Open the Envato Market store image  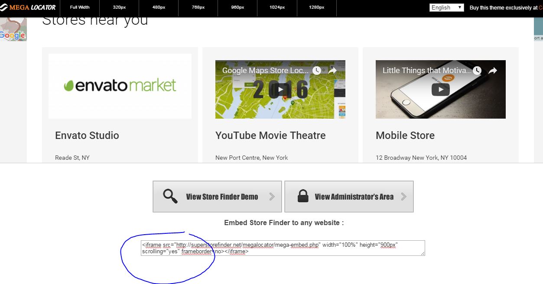(120, 86)
